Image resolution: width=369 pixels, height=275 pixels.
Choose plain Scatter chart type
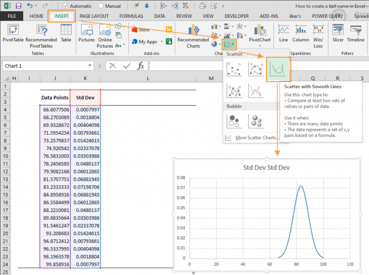[x=234, y=69]
